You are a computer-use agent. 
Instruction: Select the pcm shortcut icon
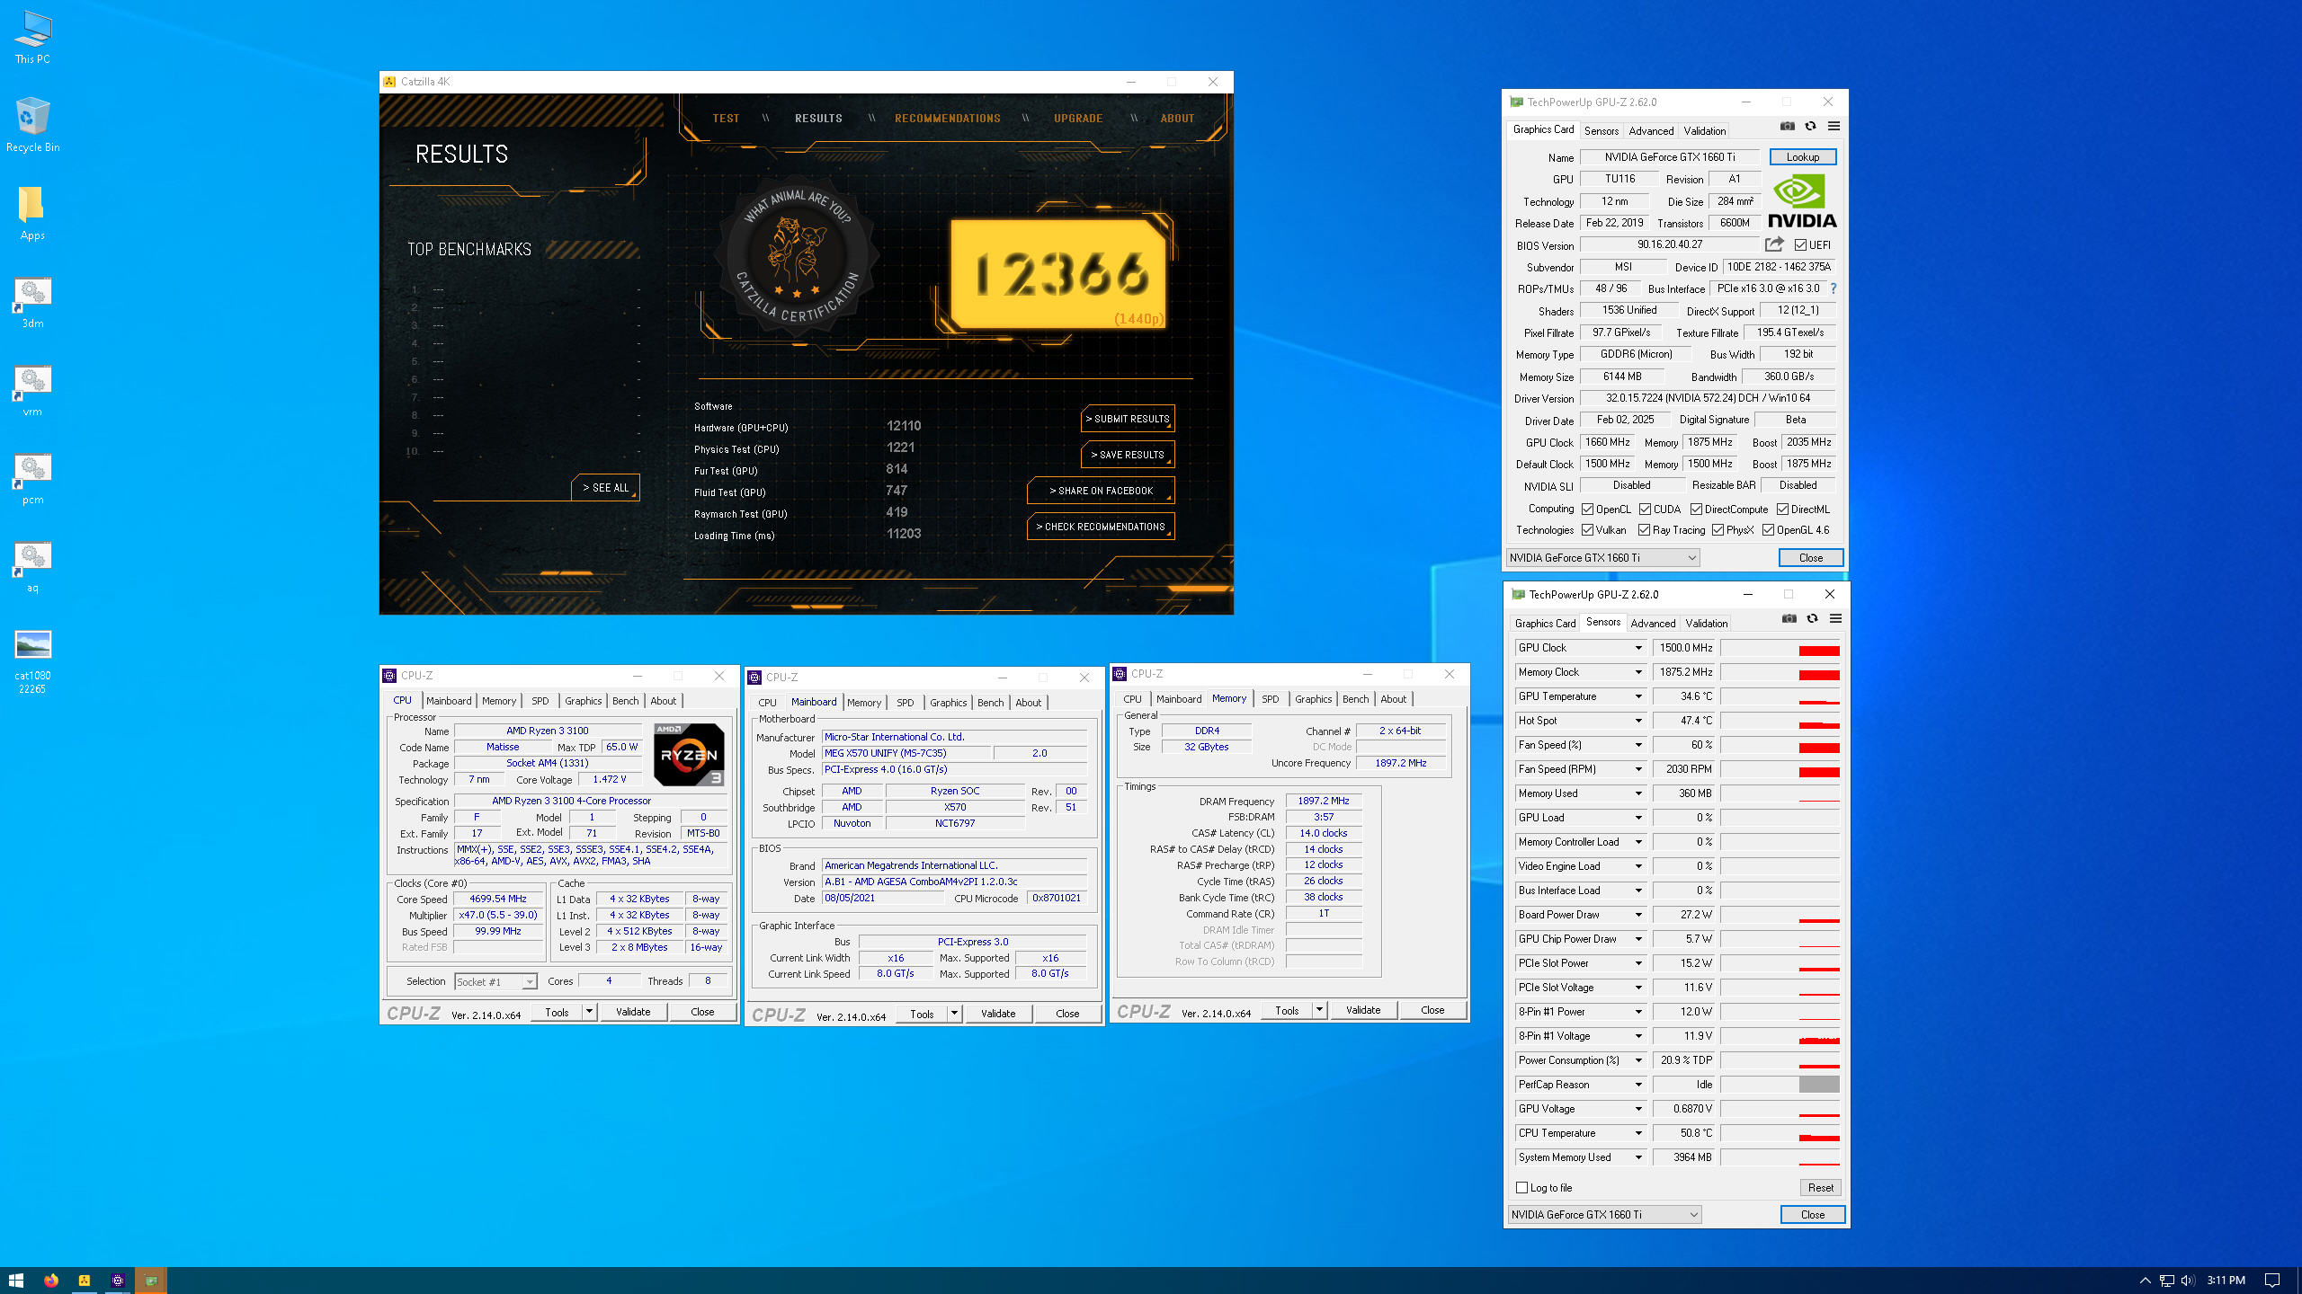click(32, 478)
